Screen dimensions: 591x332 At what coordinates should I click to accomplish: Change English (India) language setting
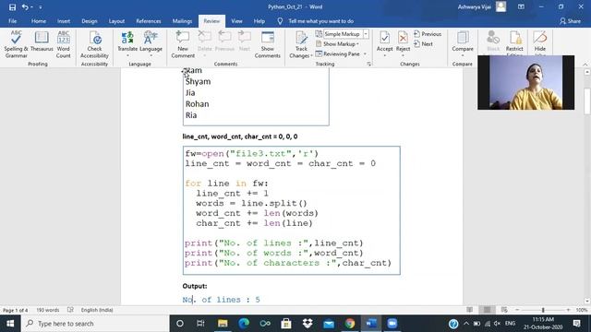pos(97,310)
